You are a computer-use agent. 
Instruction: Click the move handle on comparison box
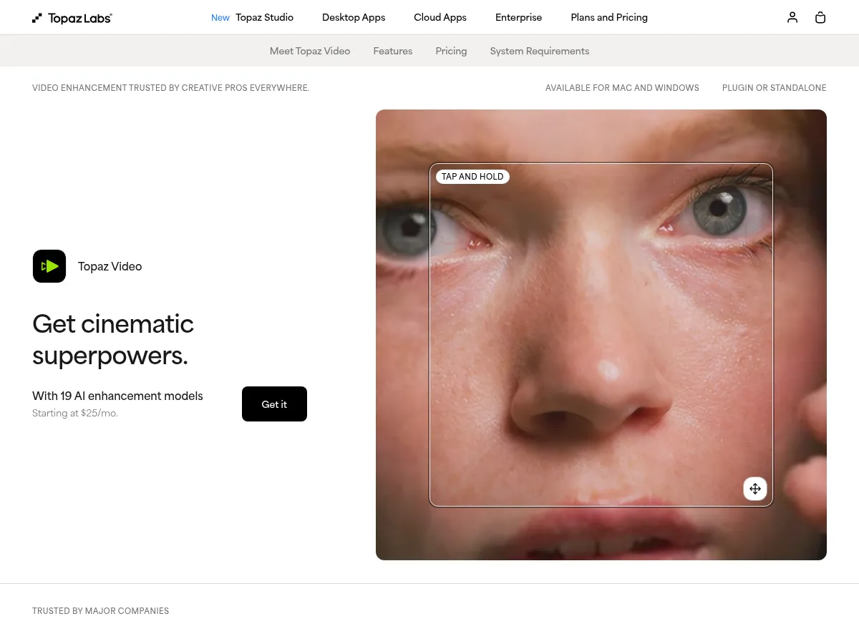(755, 489)
